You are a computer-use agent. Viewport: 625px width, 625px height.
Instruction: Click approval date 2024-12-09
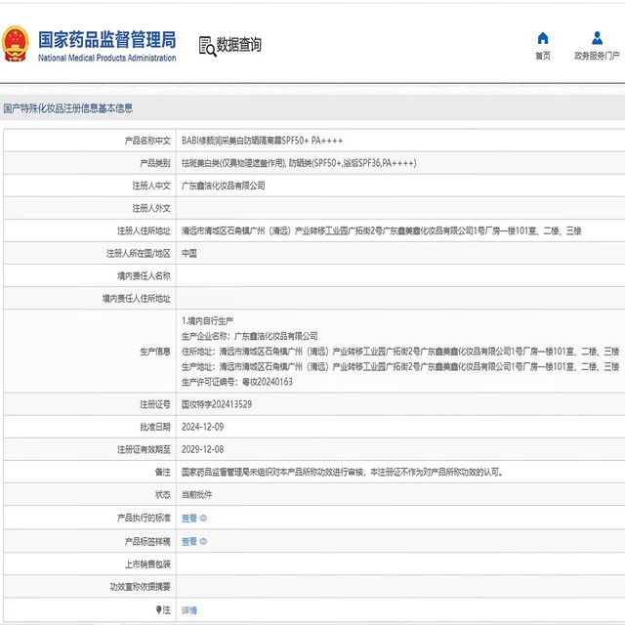[x=202, y=427]
